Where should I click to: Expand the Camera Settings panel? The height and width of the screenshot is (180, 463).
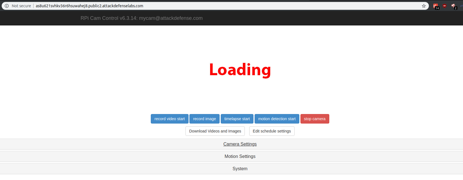pos(240,144)
